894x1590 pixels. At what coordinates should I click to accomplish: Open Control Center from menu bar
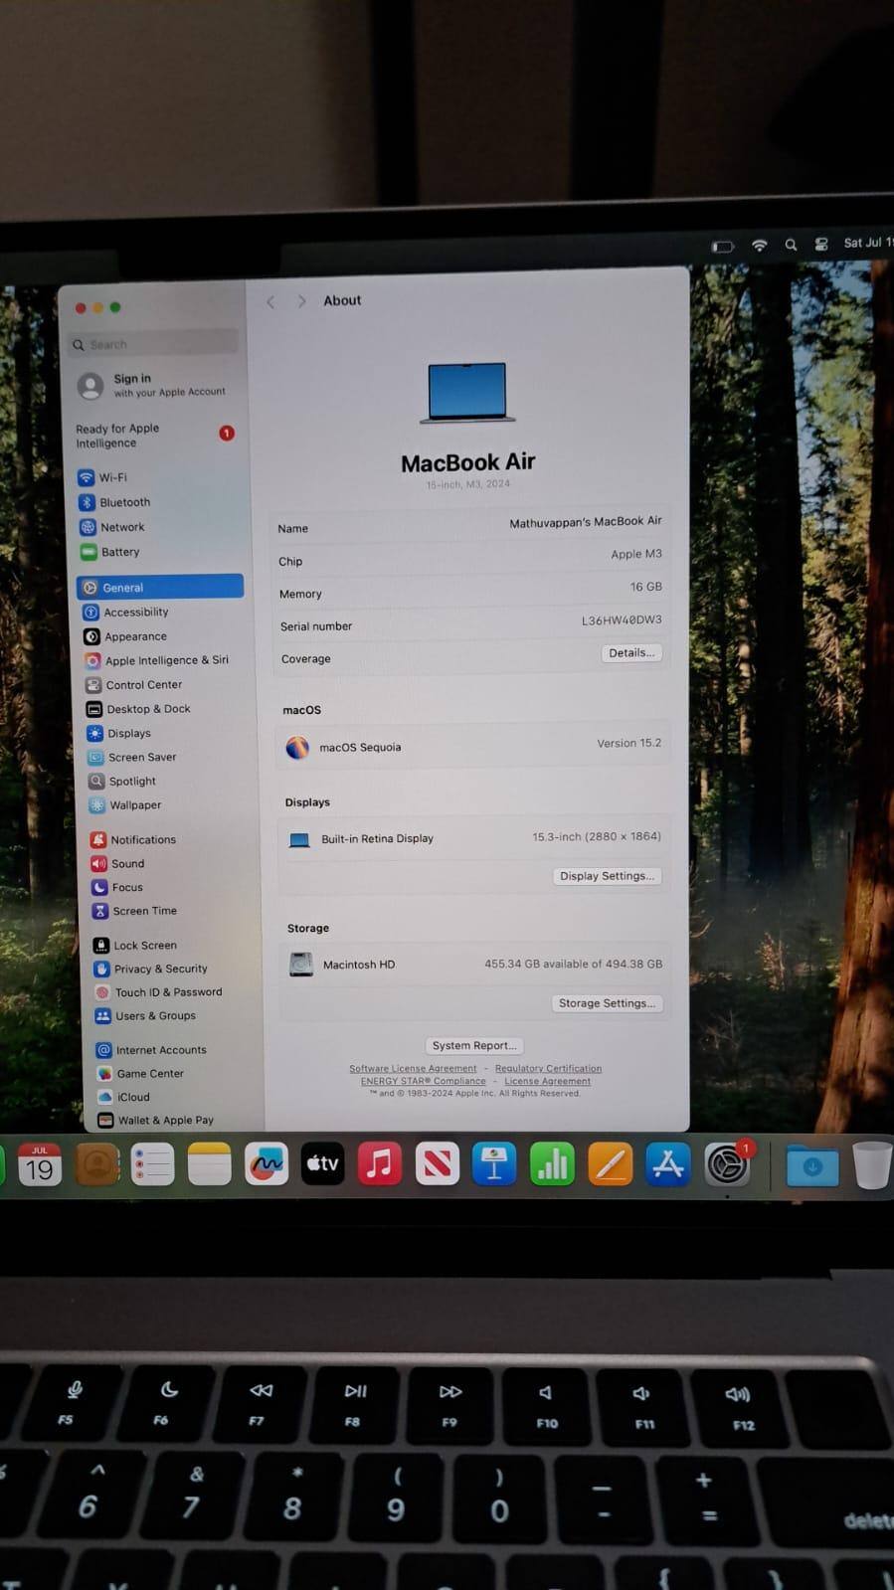click(x=821, y=244)
